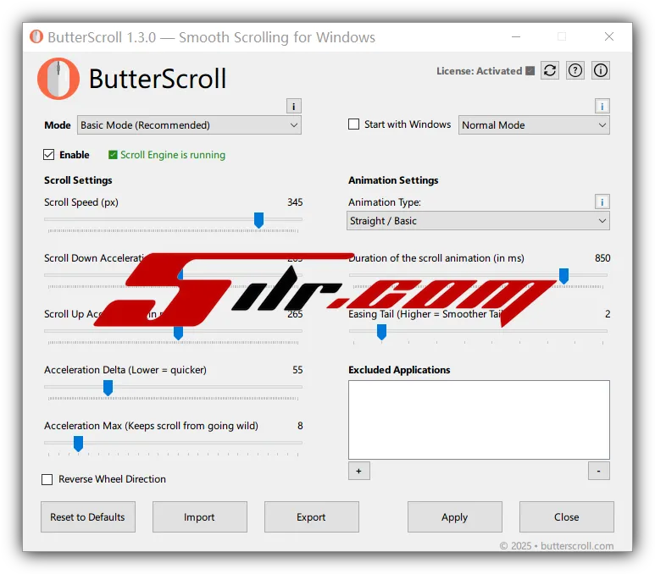Click the refresh license icon
This screenshot has height=574, width=655.
550,70
